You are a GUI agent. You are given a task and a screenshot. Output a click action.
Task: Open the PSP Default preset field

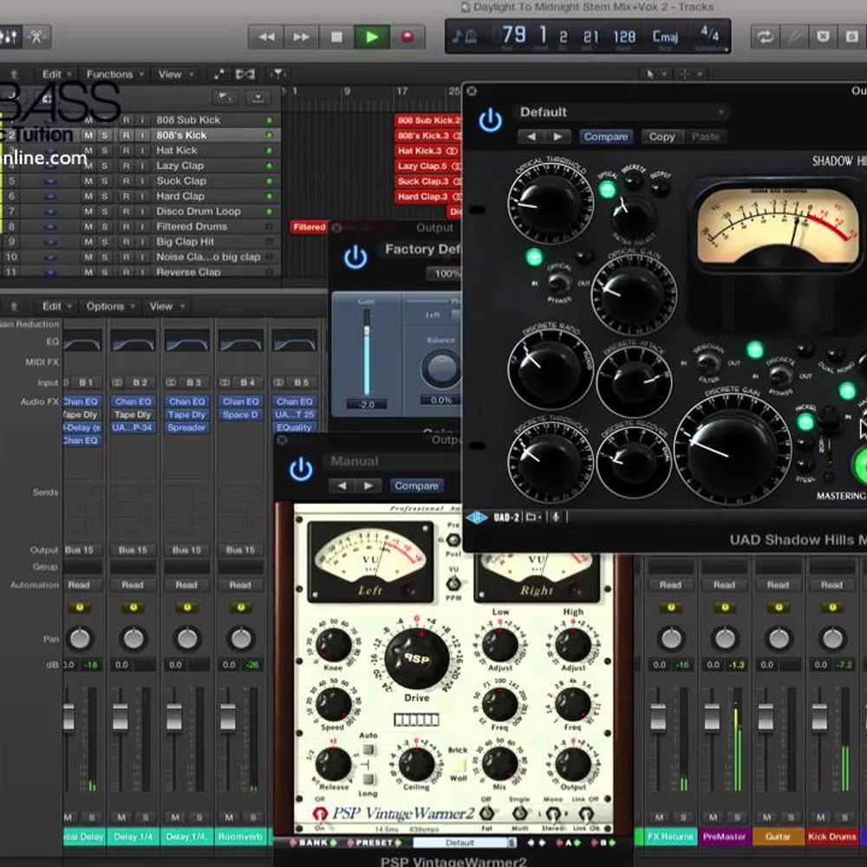tap(463, 843)
